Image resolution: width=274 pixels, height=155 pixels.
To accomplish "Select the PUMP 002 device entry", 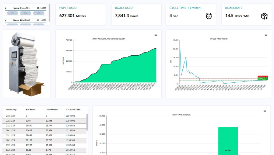I will [26, 20].
